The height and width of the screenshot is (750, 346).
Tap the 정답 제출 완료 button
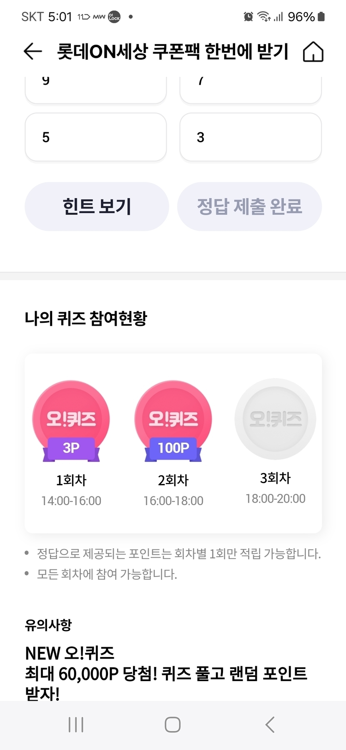coord(249,206)
